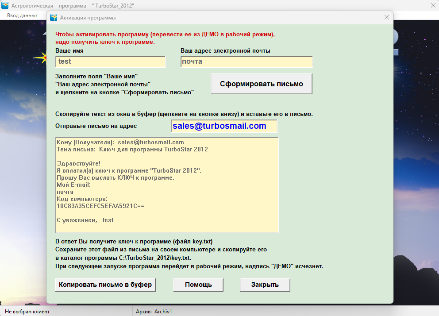
Task: Click the C:\TurboStar_2012\key.txt path text
Action: [x=154, y=258]
